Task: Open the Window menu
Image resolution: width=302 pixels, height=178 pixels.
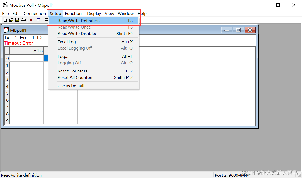Action: [126, 14]
